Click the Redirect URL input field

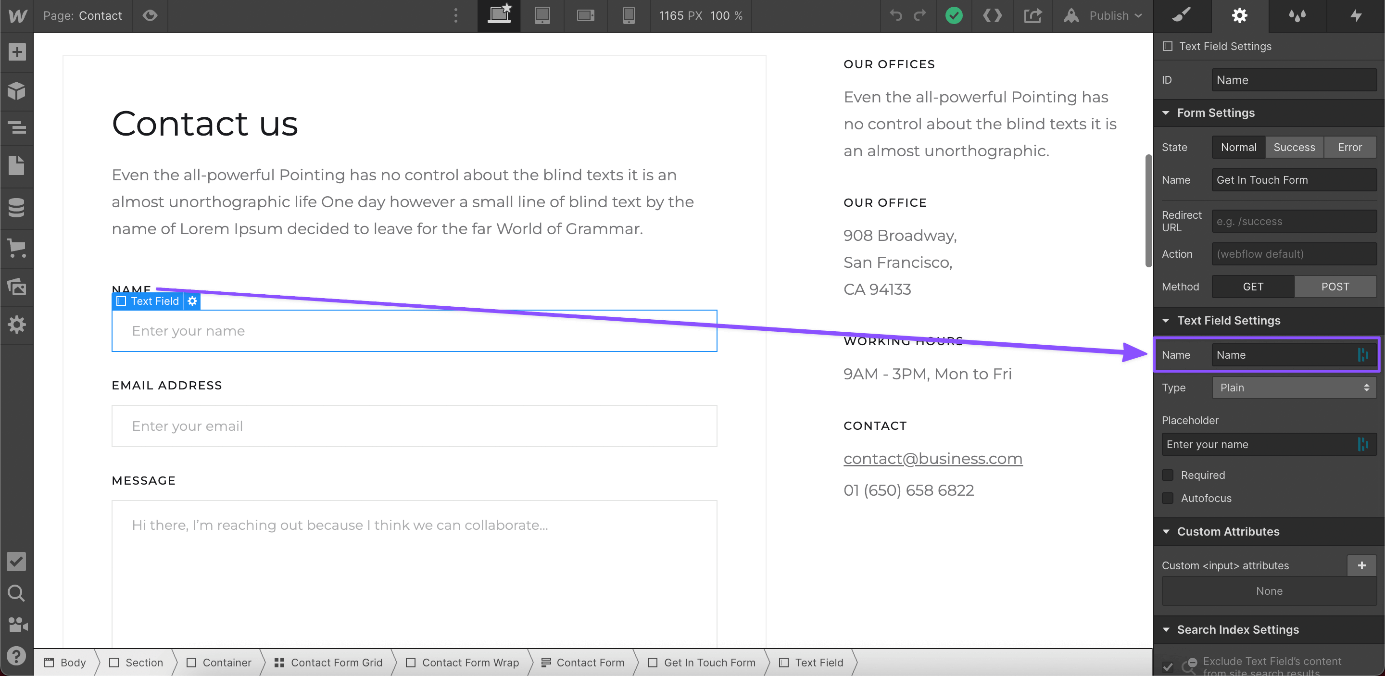coord(1294,221)
